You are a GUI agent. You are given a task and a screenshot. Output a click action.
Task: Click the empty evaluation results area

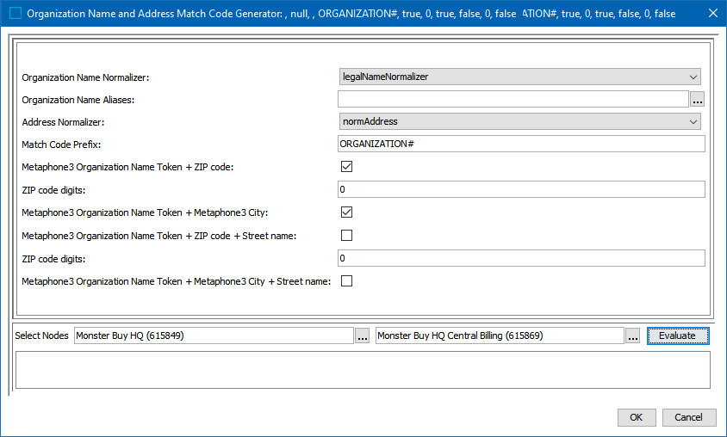tap(362, 370)
